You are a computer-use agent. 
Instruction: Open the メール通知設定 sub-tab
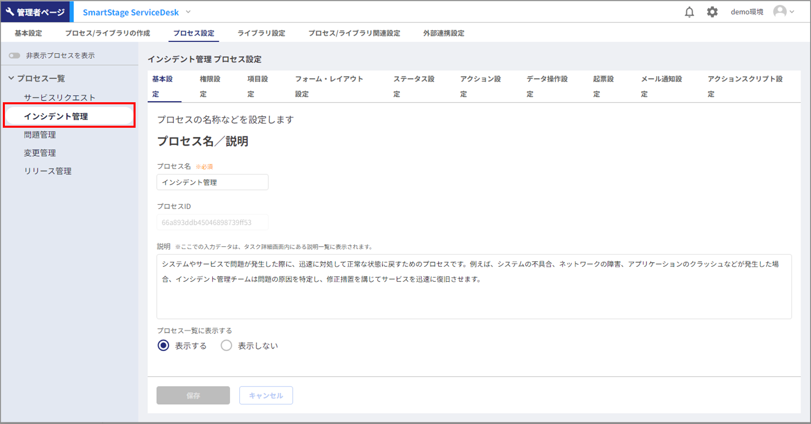(661, 86)
